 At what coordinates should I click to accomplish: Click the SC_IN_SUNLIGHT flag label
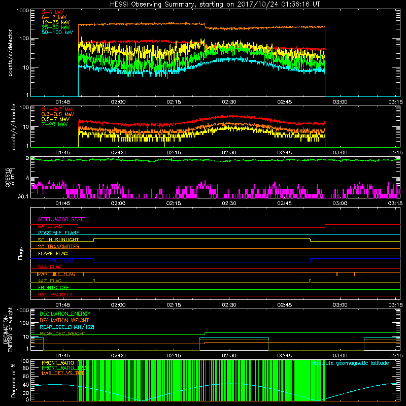tap(58, 240)
